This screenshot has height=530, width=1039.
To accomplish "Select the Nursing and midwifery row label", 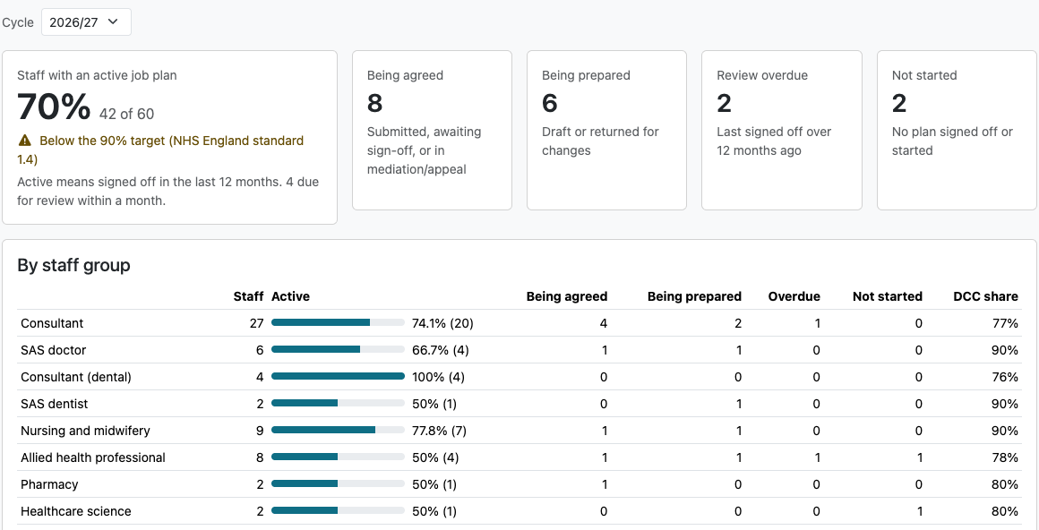I will click(85, 431).
